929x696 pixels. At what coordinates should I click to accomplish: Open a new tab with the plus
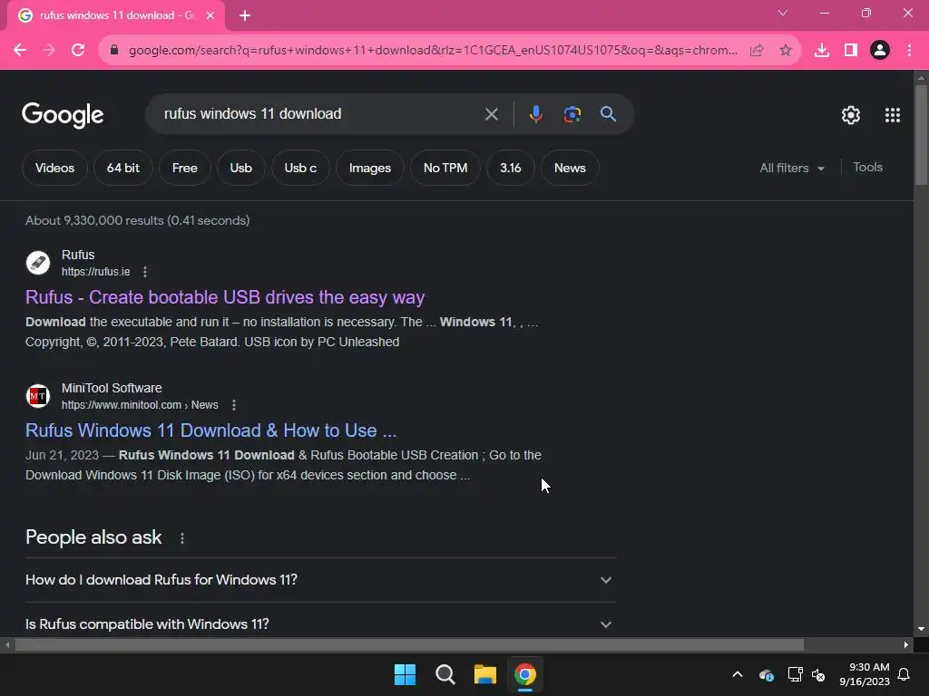(x=245, y=15)
